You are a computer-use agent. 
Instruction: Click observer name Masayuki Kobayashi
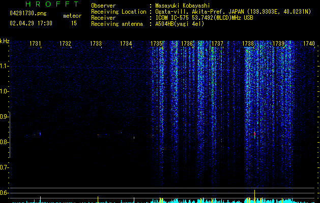pyautogui.click(x=183, y=6)
